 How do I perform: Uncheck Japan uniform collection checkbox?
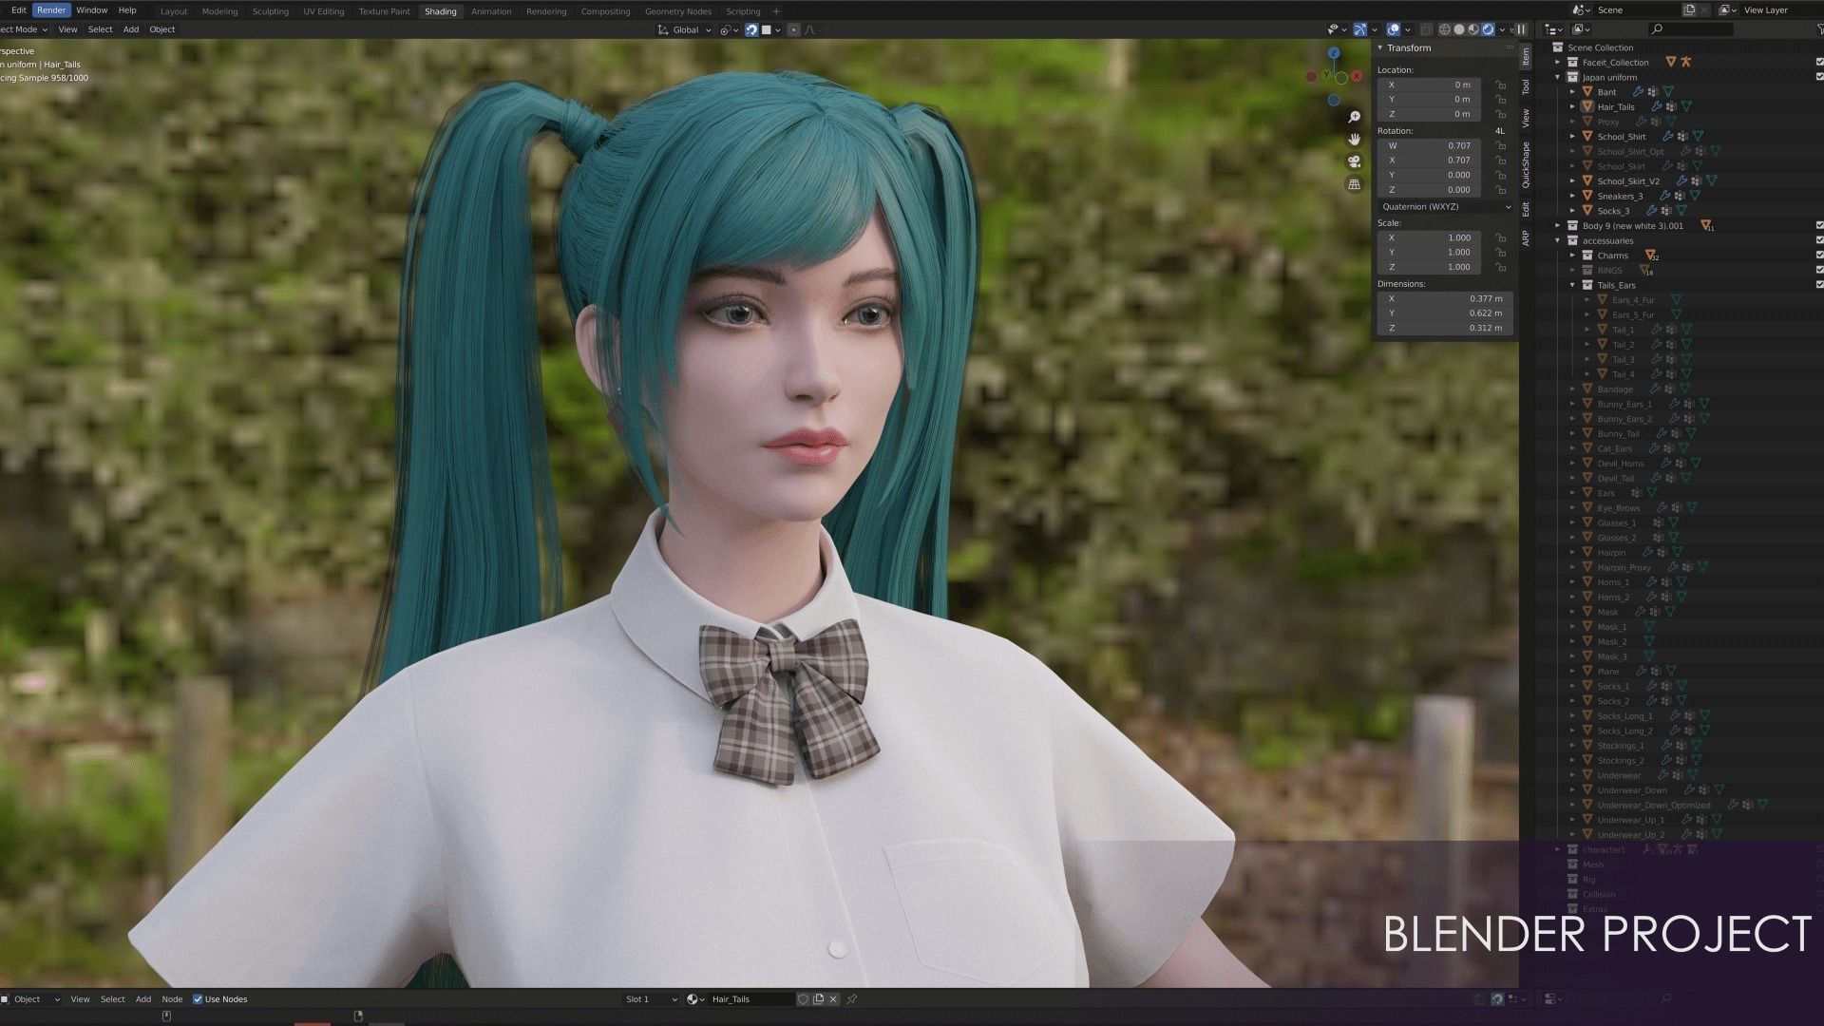[1819, 77]
